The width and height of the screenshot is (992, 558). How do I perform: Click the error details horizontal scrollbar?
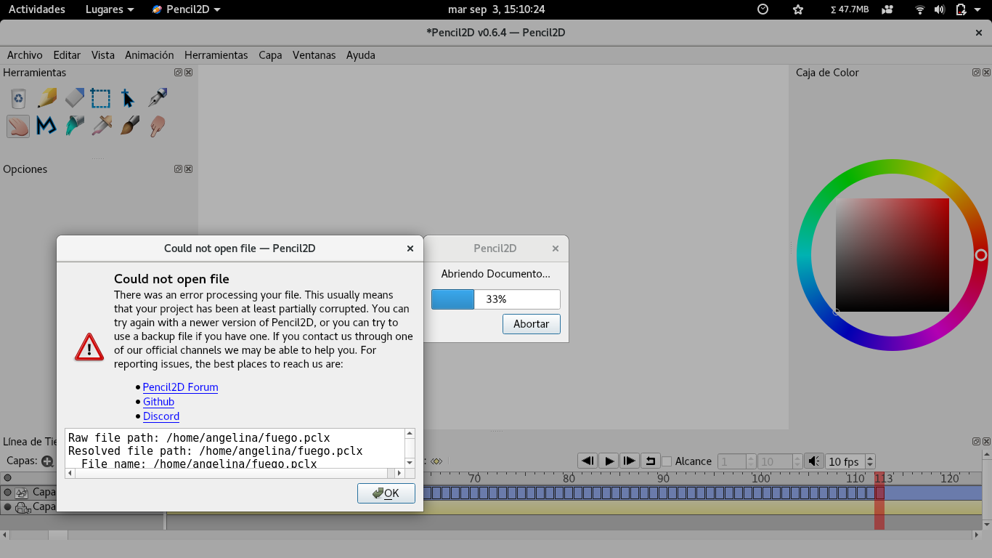(235, 473)
